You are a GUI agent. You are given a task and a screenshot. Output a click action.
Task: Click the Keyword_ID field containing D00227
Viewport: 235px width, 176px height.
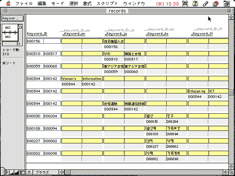point(35,141)
